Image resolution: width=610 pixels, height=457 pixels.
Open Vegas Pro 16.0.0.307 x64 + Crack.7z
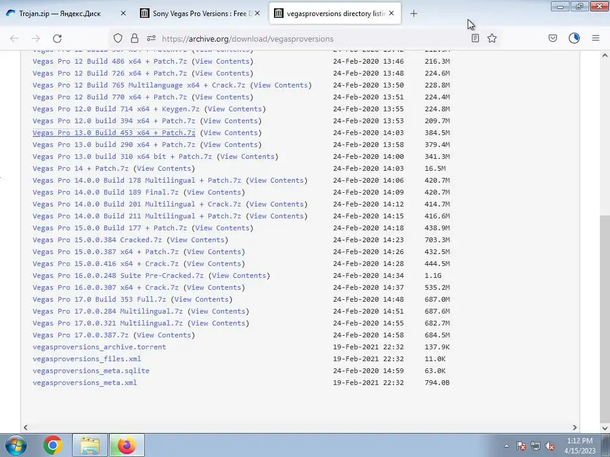tap(105, 287)
